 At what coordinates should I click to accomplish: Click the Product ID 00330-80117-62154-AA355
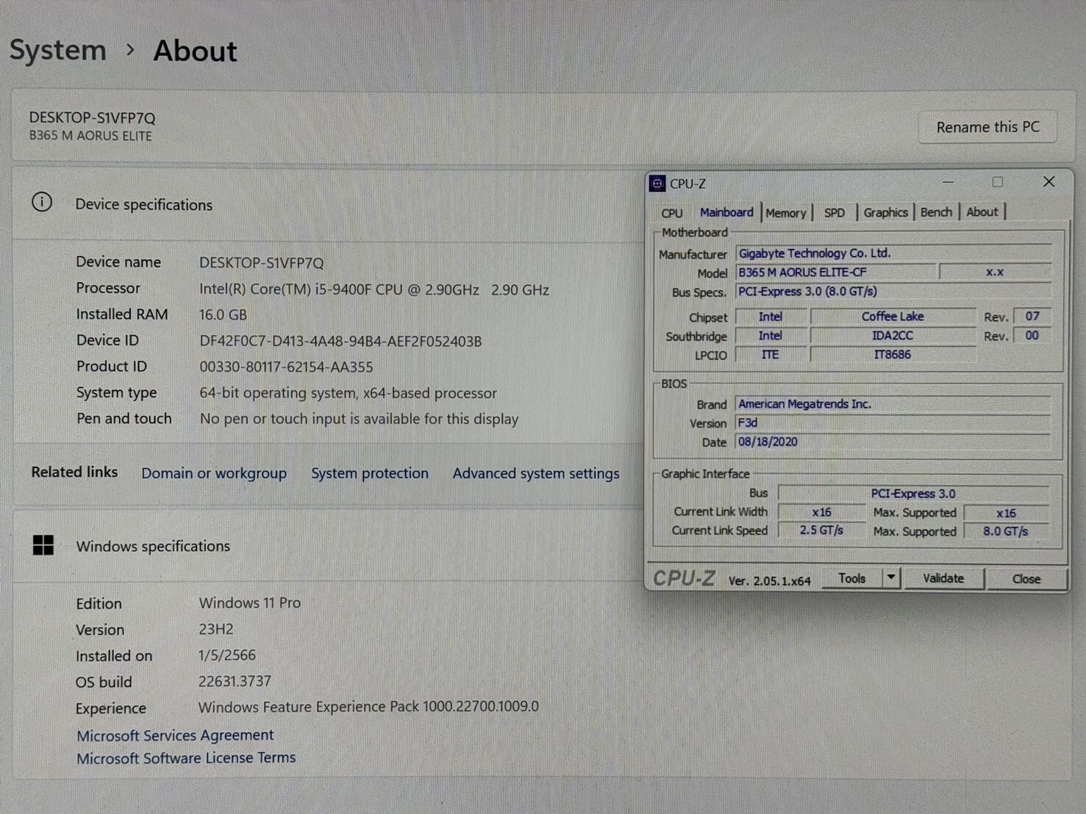[x=286, y=367]
